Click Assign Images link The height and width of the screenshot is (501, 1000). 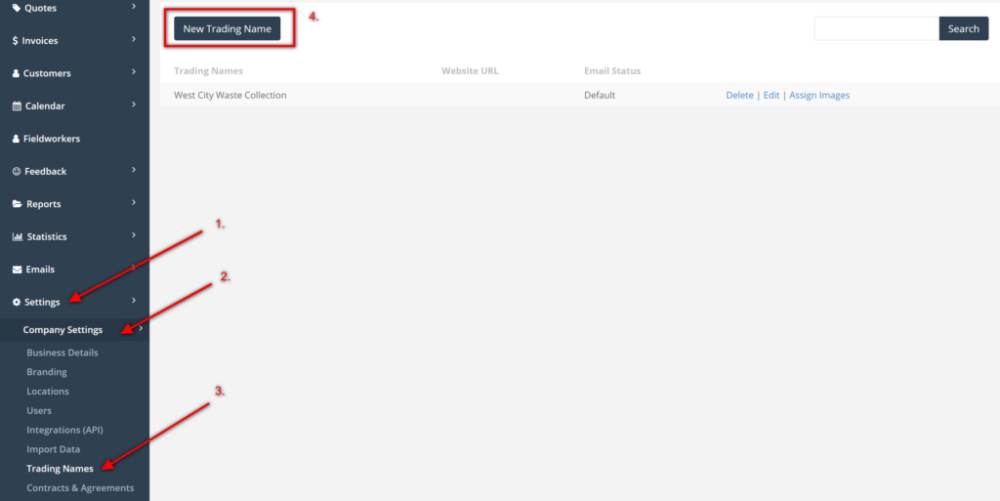(819, 95)
